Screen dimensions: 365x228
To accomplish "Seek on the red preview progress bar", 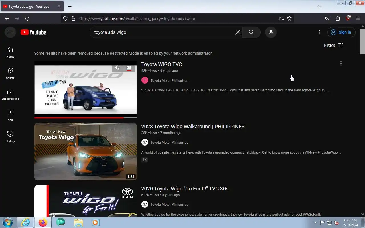I will (x=86, y=118).
